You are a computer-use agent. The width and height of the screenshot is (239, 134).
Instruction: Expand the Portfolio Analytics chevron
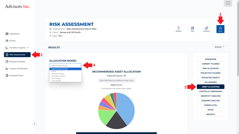click(x=28, y=48)
